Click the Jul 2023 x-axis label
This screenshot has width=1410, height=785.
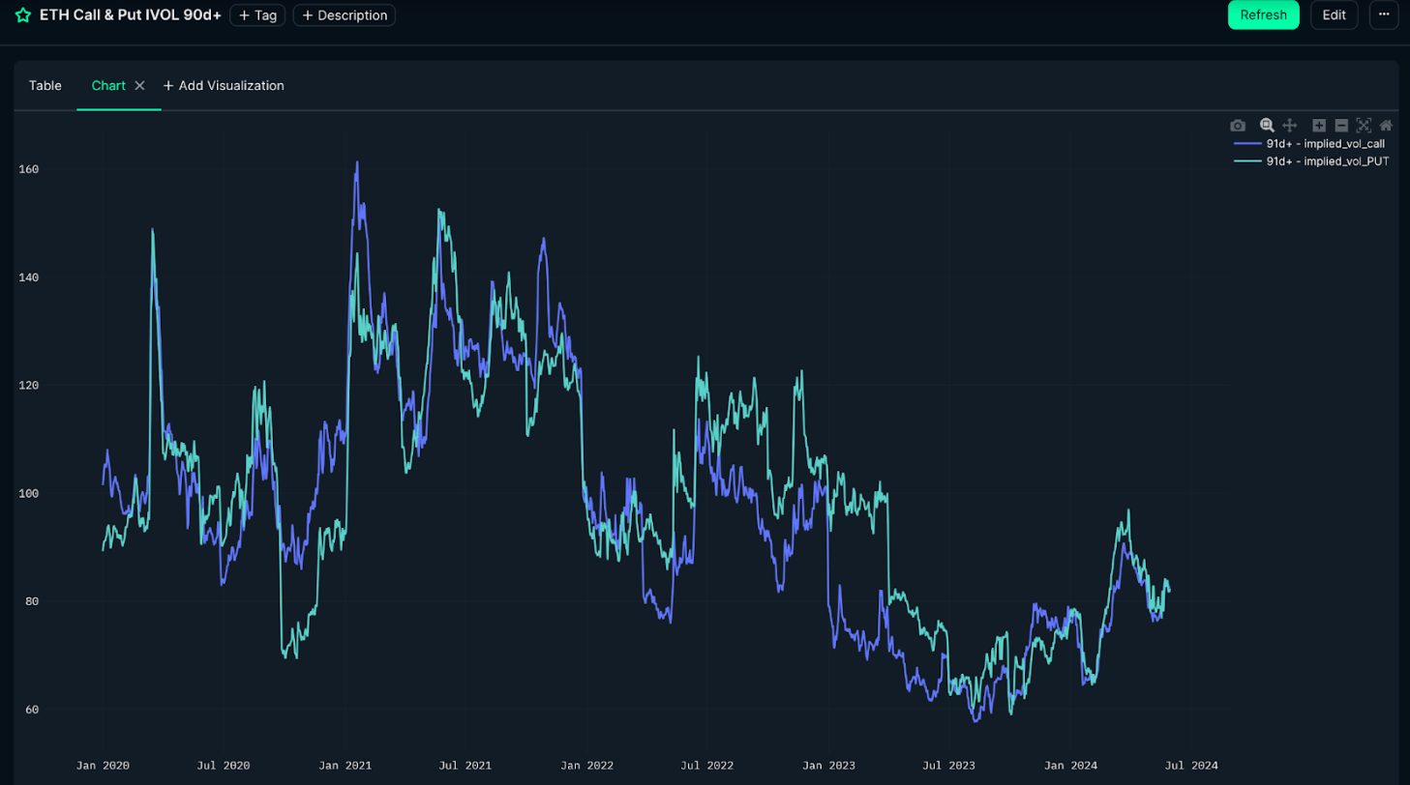point(948,765)
